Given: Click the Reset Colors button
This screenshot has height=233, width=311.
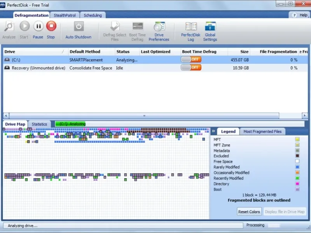Looking at the screenshot, I should tap(249, 212).
